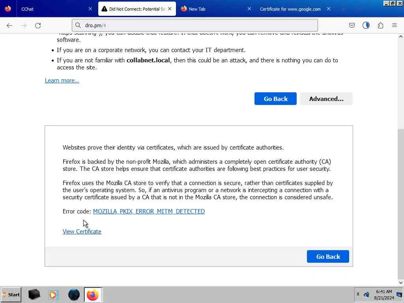Click the scrollbar up arrow

click(401, 37)
